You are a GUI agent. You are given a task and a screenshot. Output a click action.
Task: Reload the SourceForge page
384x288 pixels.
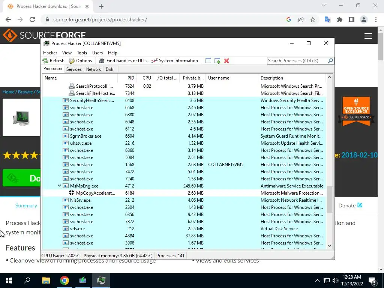32,19
